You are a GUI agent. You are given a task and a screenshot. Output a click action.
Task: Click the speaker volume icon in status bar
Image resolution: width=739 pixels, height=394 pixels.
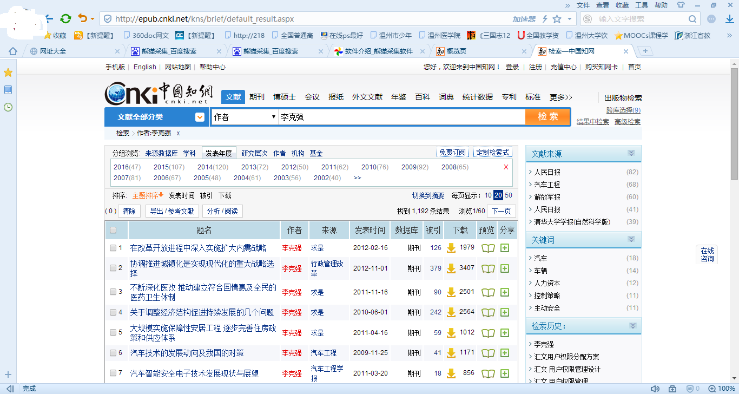[x=655, y=389]
